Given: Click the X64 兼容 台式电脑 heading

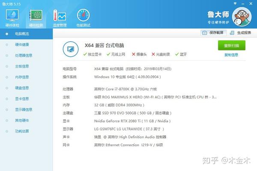Looking at the screenshot, I should [104, 45].
